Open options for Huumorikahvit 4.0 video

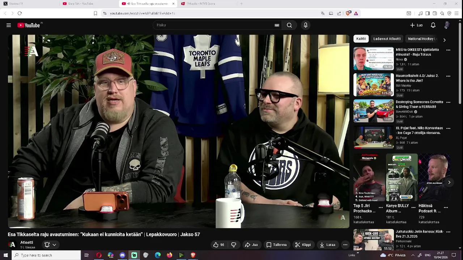pos(448,76)
